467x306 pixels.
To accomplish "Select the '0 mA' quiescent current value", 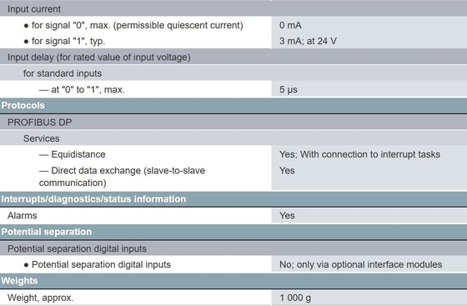I will 290,25.
